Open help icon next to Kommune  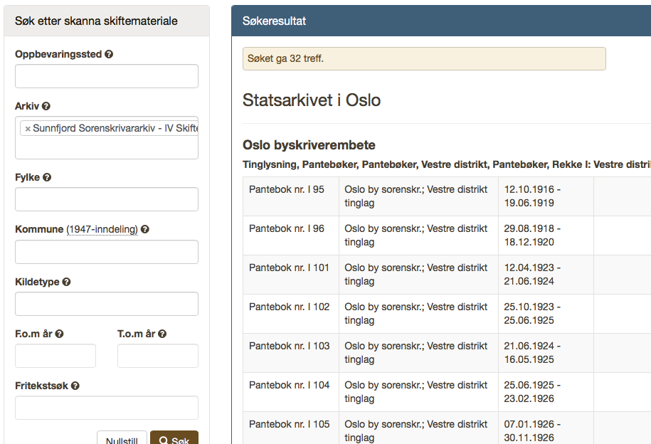point(145,229)
